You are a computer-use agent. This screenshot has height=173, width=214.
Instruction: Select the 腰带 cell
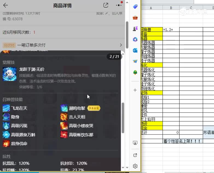(x=152, y=106)
